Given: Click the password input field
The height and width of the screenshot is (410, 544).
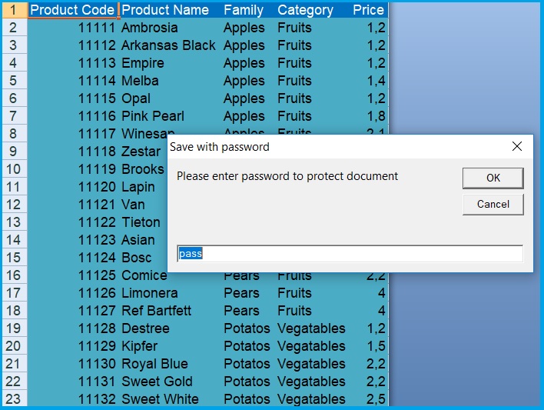Looking at the screenshot, I should pos(350,254).
